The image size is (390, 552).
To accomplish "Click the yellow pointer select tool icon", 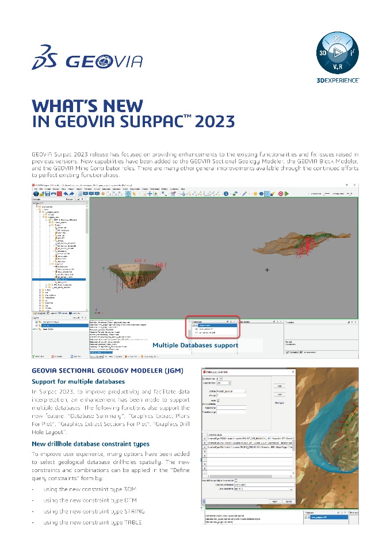I will pyautogui.click(x=134, y=194).
